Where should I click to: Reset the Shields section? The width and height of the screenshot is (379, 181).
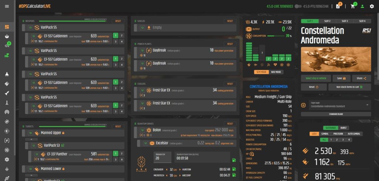tap(229, 21)
